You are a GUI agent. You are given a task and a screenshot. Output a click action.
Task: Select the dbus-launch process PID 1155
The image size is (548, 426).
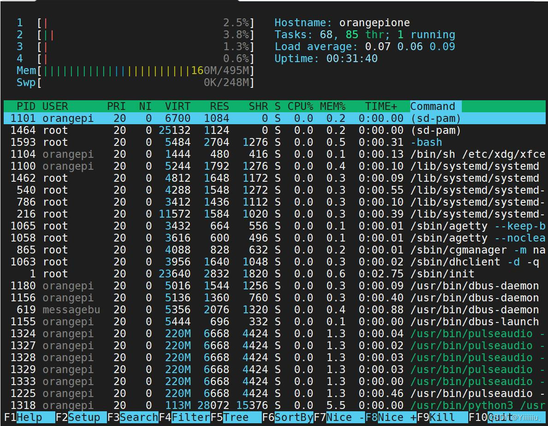(x=274, y=321)
